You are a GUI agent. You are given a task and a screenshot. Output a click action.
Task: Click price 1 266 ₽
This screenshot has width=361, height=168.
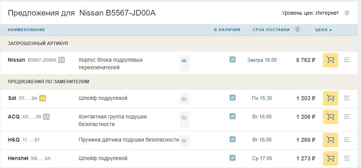pyautogui.click(x=306, y=140)
